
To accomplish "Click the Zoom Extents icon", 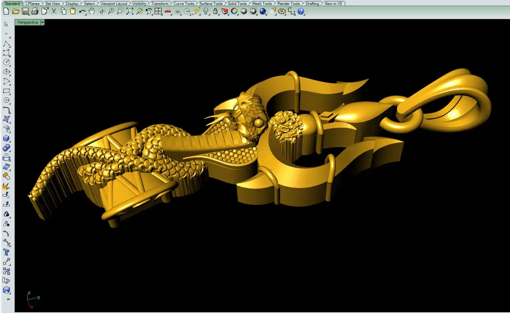I will [130, 11].
